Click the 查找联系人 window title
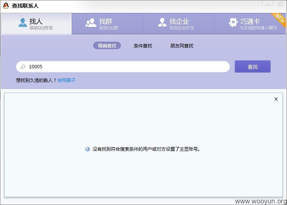The image size is (287, 205). [25, 6]
